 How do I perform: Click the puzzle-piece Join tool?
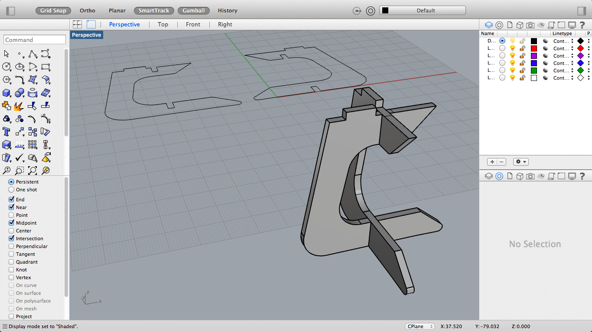pyautogui.click(x=7, y=106)
